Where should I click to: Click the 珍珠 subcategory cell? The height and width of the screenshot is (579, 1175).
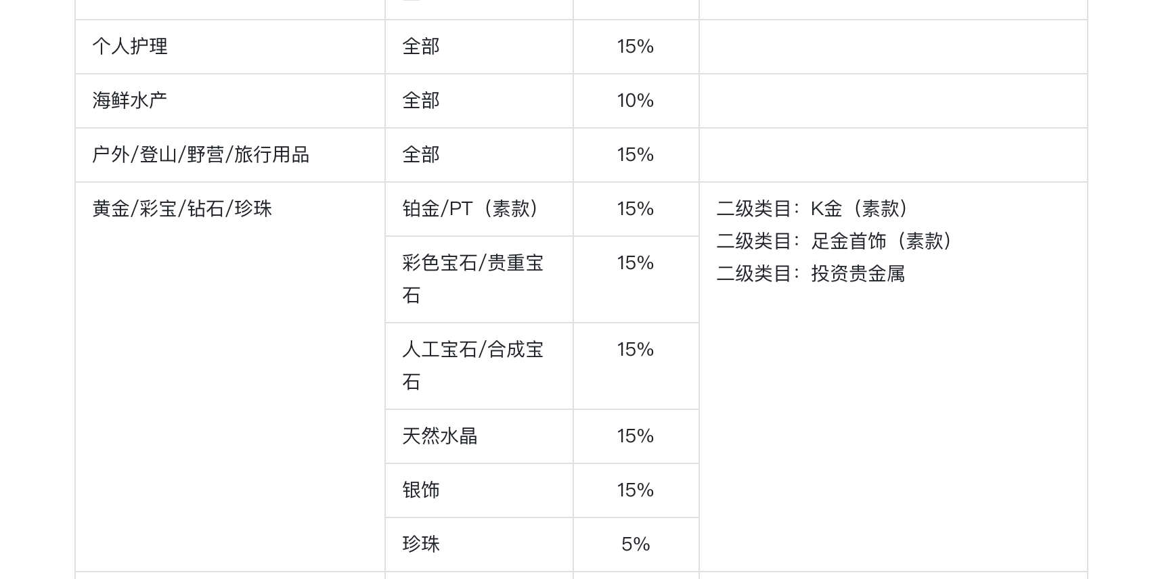[479, 545]
